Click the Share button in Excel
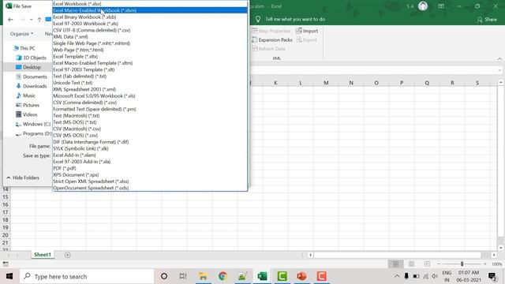The width and height of the screenshot is (505, 284). (x=487, y=20)
